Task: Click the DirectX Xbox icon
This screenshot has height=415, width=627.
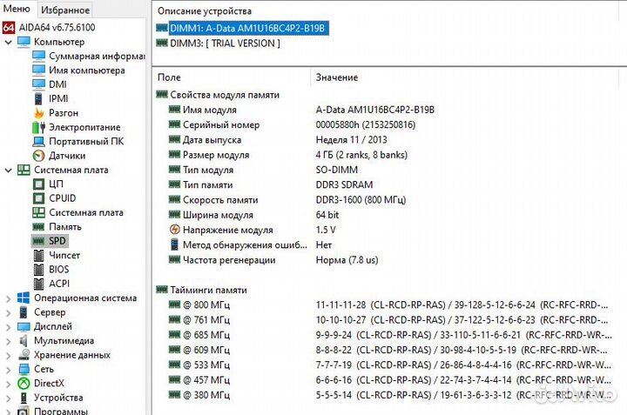Action: pyautogui.click(x=24, y=384)
